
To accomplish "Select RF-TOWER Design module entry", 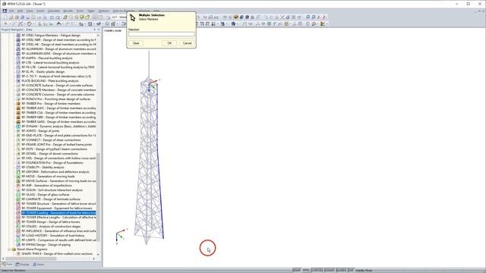I will (51, 222).
